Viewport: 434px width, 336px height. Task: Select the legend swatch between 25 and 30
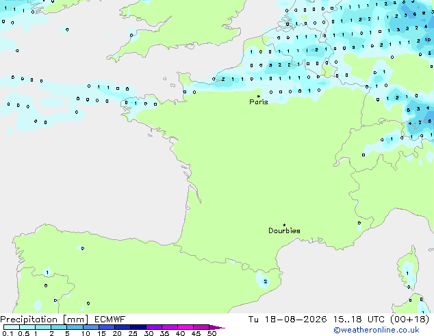138,327
